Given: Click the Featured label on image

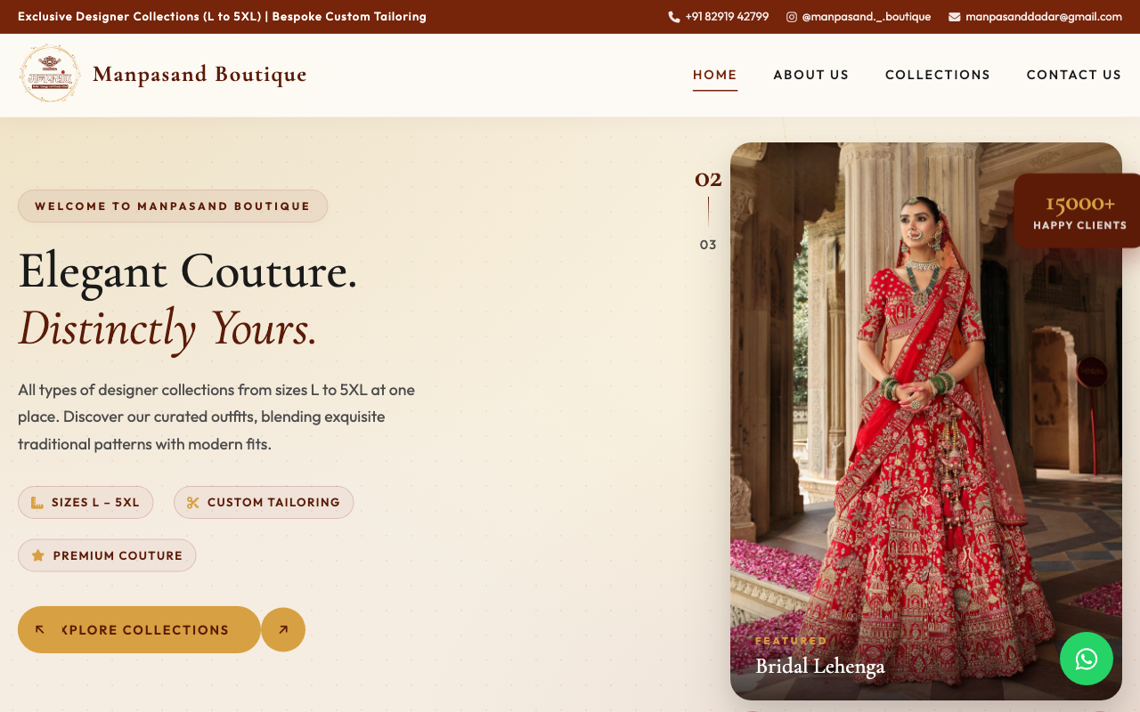Looking at the screenshot, I should tap(791, 641).
